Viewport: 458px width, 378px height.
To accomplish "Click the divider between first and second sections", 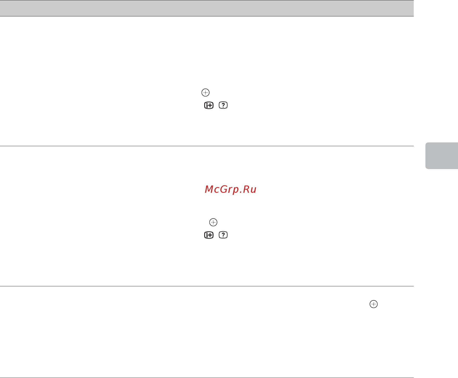I will [x=207, y=146].
